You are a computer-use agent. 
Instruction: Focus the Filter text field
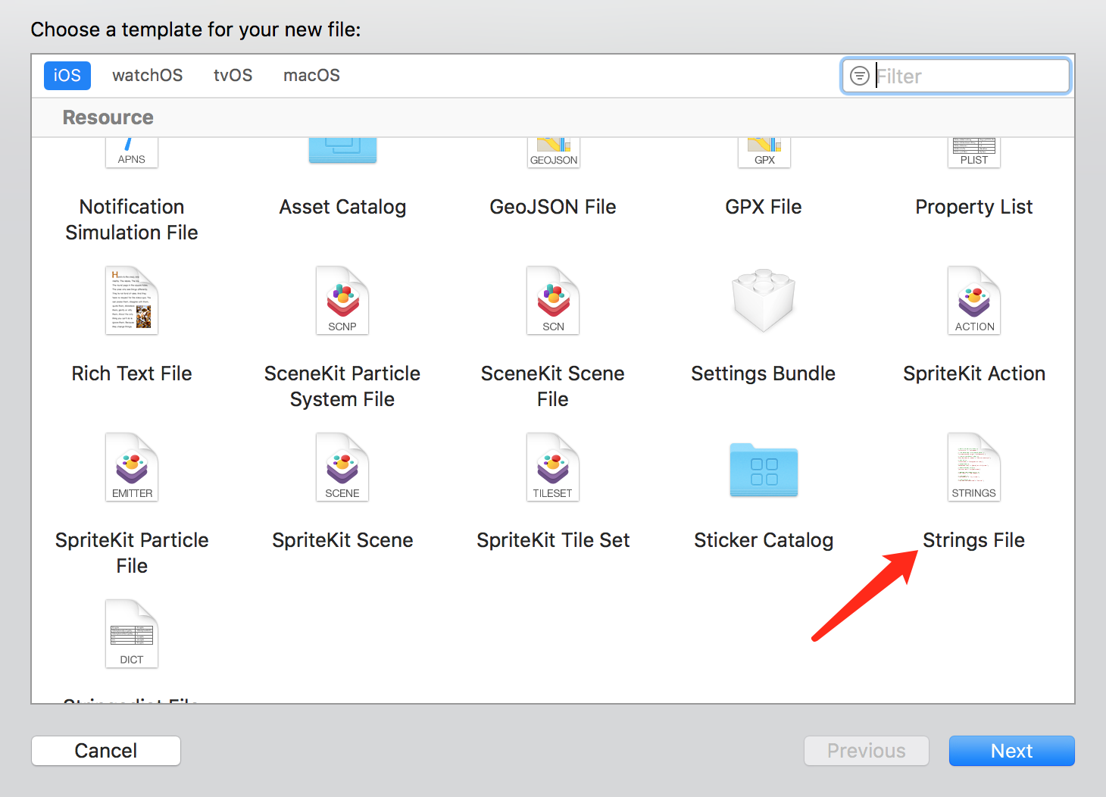956,76
